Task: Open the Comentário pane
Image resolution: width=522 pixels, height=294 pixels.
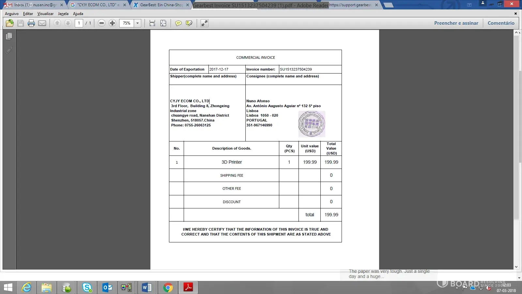Action: tap(501, 23)
